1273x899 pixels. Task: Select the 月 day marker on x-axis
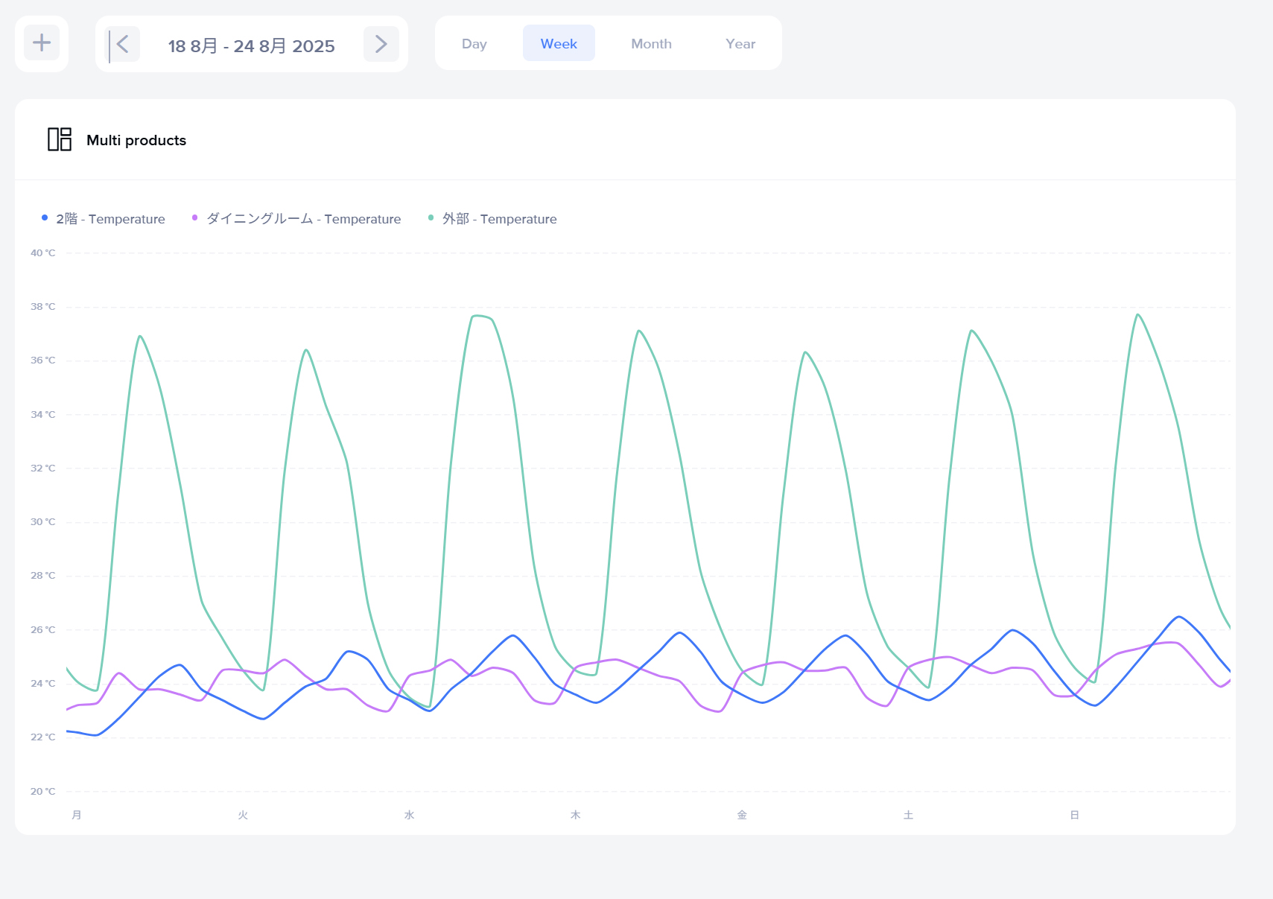(77, 815)
